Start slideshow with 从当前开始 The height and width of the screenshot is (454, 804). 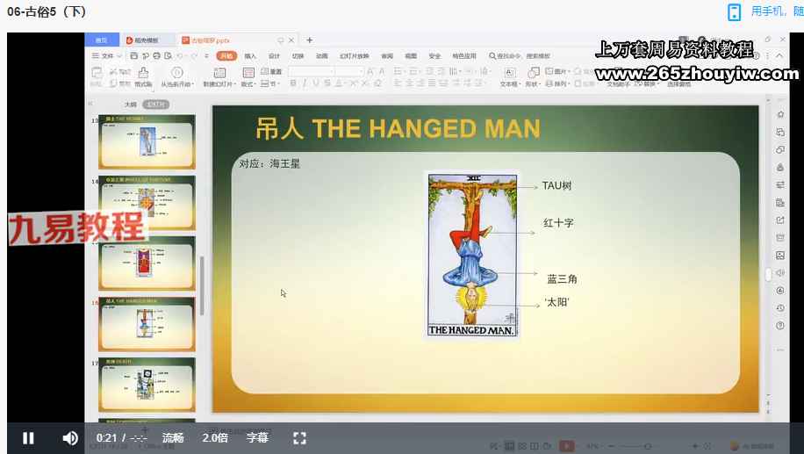(177, 77)
